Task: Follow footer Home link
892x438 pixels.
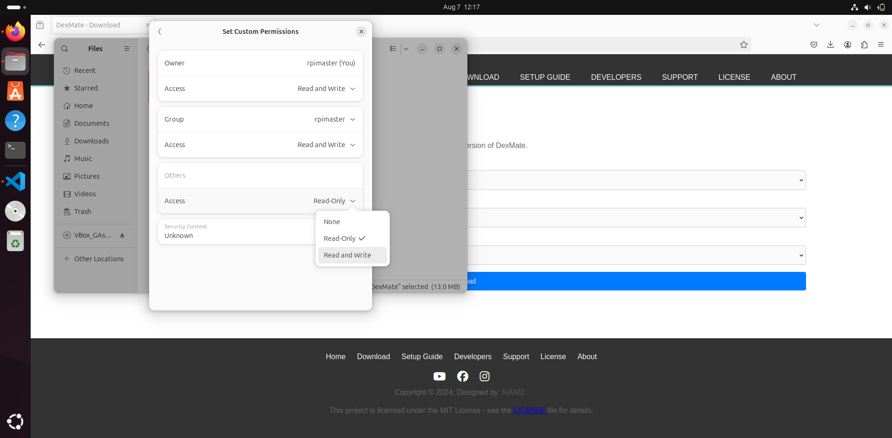Action: click(335, 356)
